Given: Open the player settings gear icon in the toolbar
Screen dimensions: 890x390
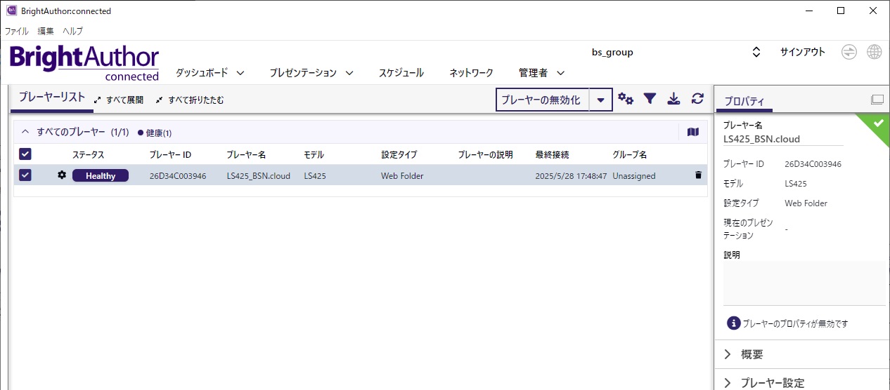Looking at the screenshot, I should click(x=626, y=100).
